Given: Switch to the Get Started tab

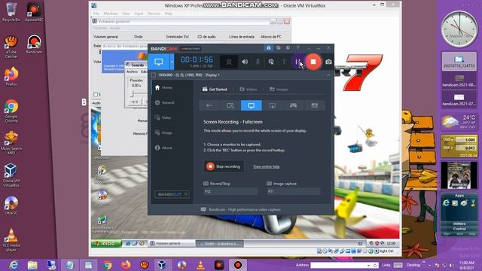Looking at the screenshot, I should [x=215, y=89].
